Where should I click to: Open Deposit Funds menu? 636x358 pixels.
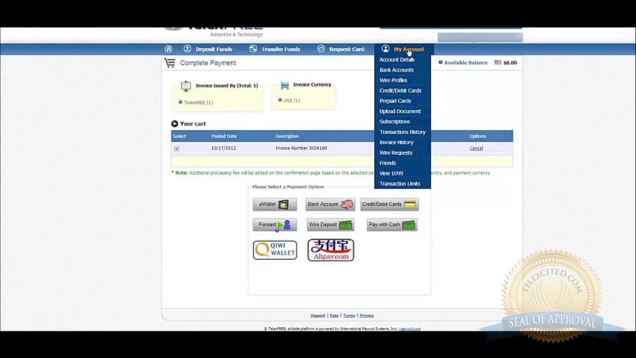pyautogui.click(x=214, y=49)
